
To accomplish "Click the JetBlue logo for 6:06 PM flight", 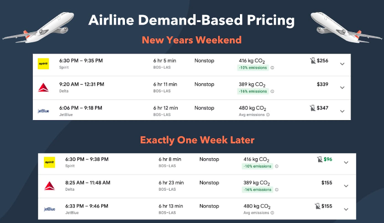I will 44,111.
